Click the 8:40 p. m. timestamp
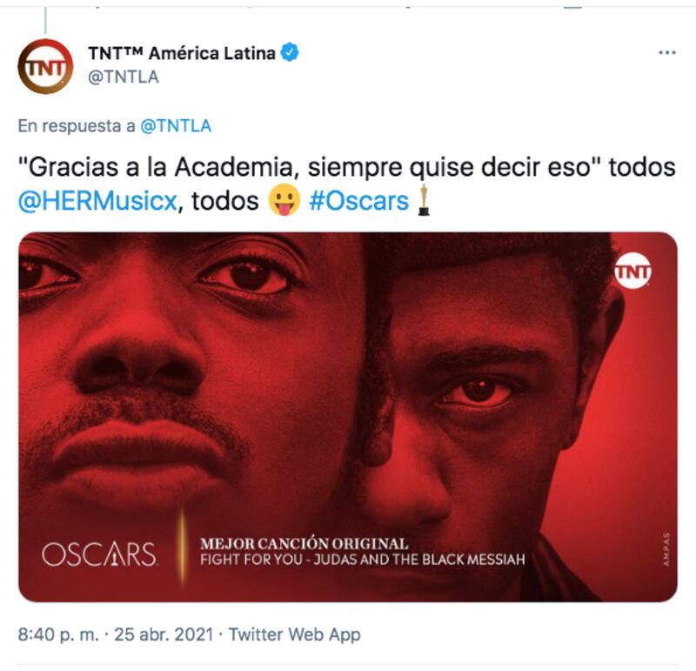This screenshot has height=671, width=696. [58, 634]
